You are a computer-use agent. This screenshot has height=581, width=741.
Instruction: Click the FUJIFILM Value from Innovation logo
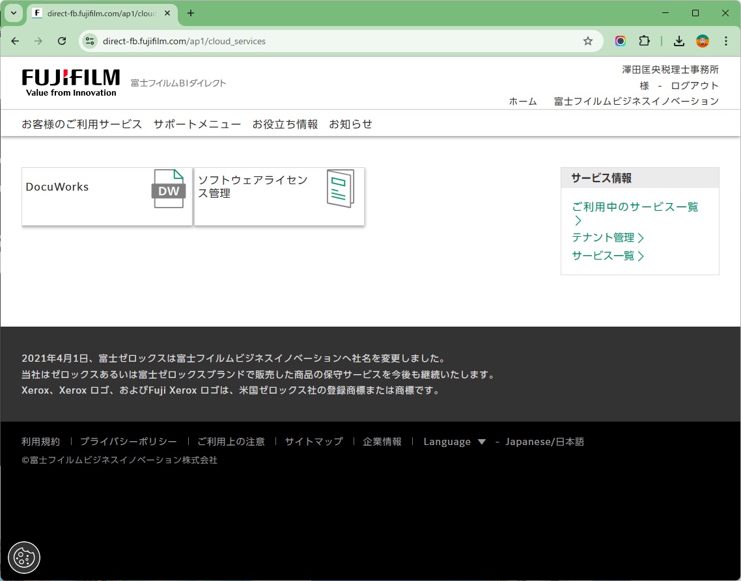(x=71, y=83)
